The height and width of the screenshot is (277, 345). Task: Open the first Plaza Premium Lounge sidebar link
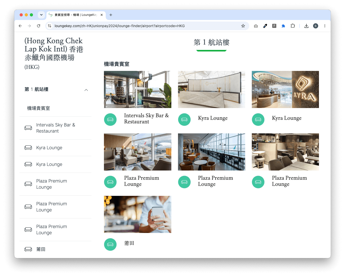tap(52, 184)
